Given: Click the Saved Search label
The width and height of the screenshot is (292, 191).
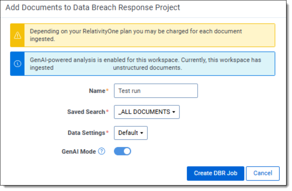Looking at the screenshot, I should pyautogui.click(x=86, y=112).
